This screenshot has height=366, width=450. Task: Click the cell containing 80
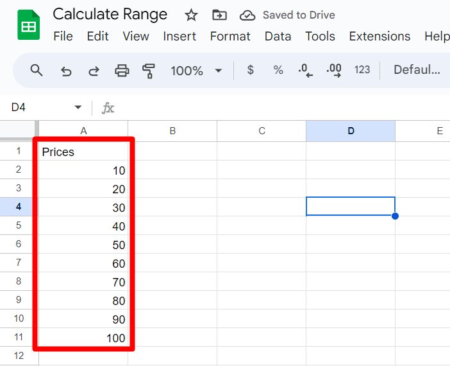tap(83, 300)
